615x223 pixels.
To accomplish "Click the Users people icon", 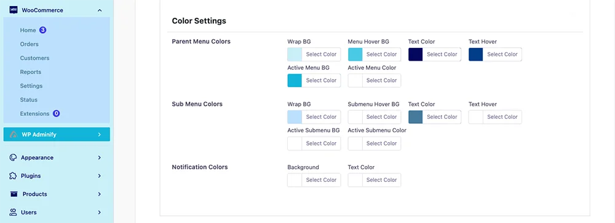I will point(13,212).
